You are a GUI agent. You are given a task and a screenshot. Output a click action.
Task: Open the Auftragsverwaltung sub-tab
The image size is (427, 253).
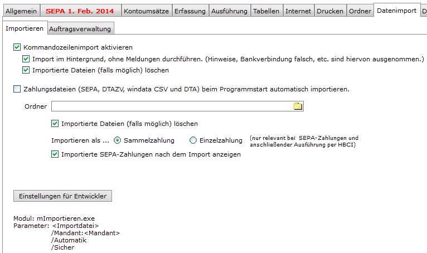click(x=80, y=29)
